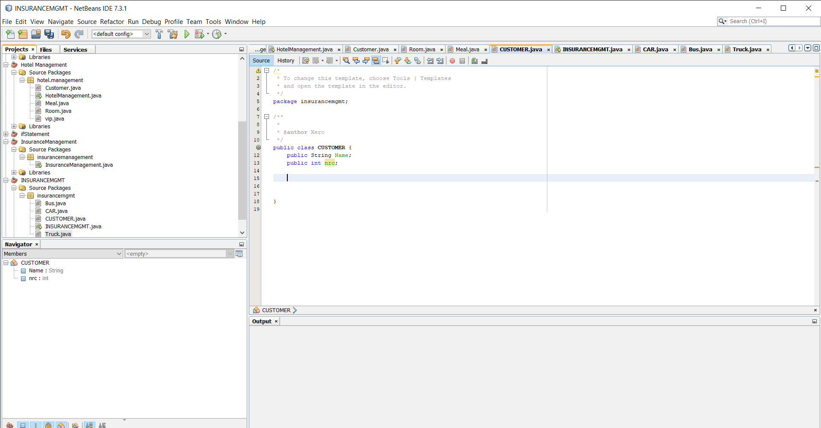821x428 pixels.
Task: Create a New Project
Action: coord(23,34)
